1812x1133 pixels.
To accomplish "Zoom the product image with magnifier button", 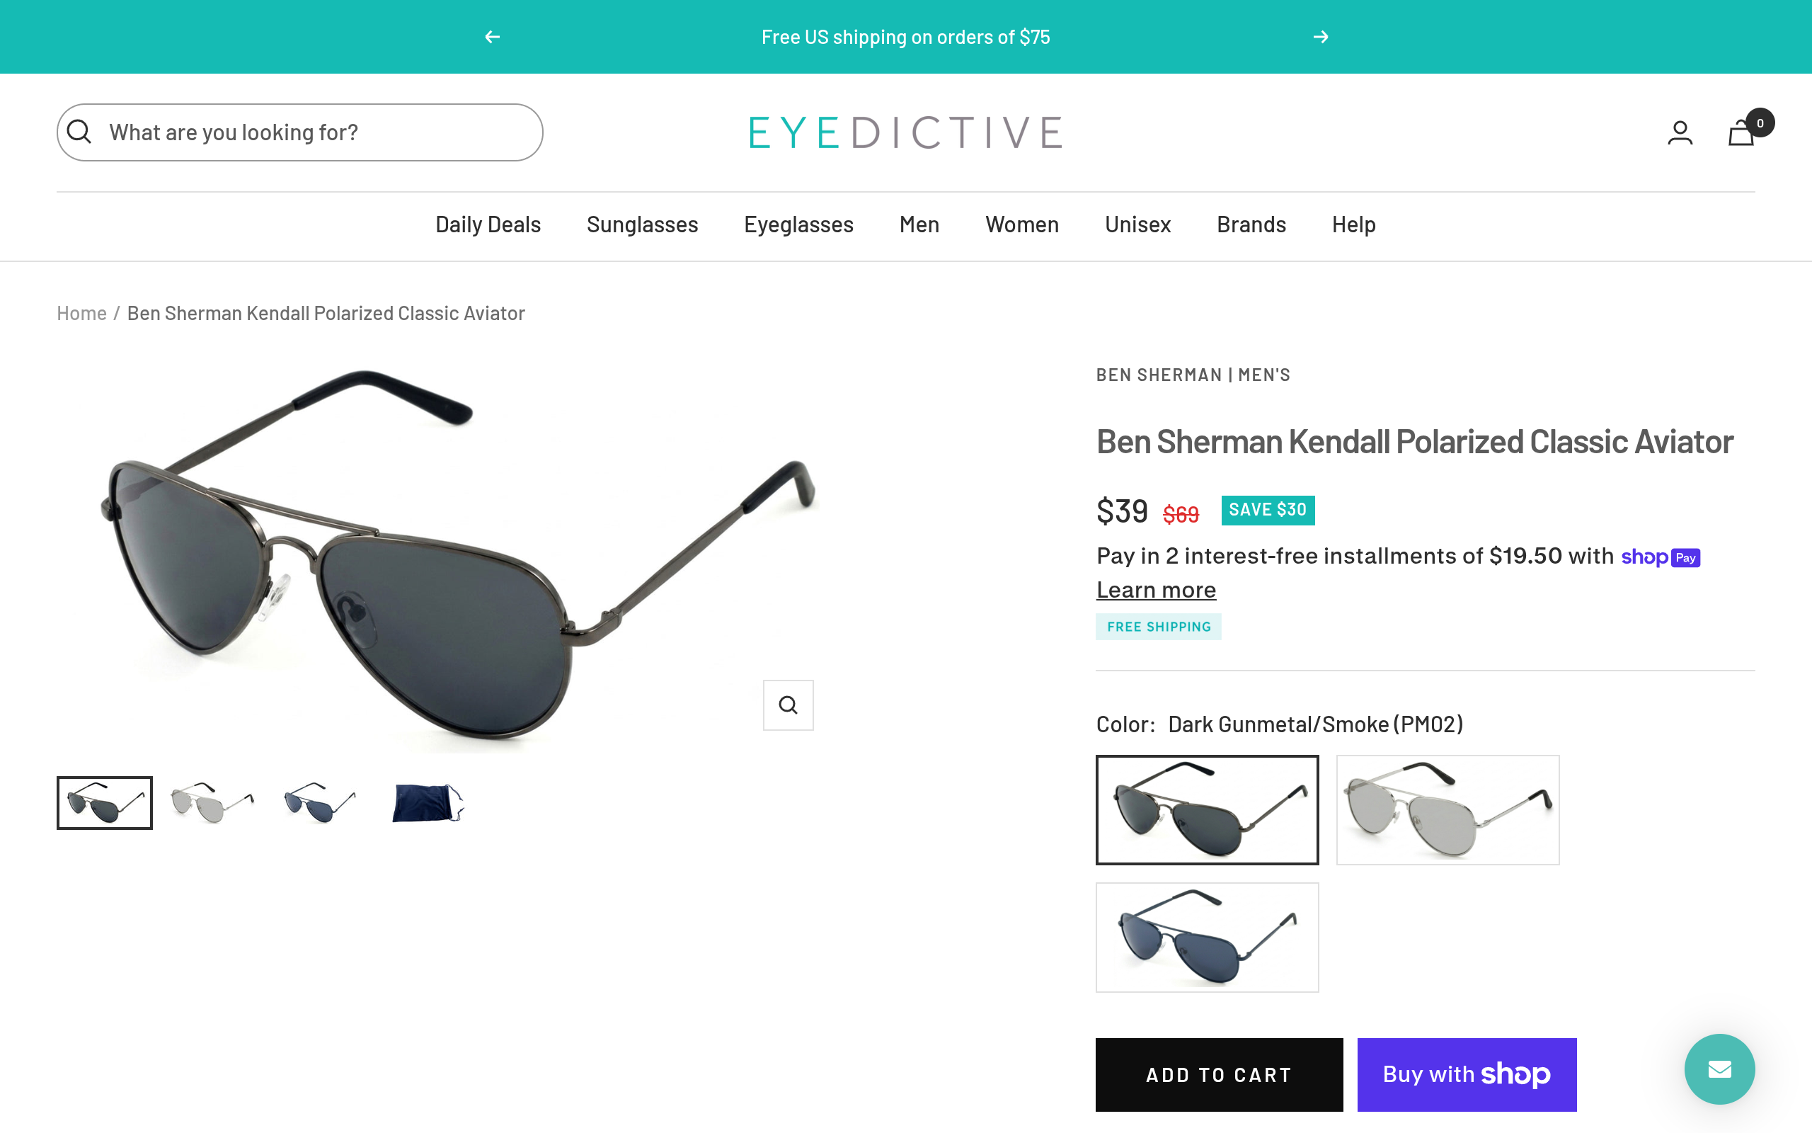I will [788, 705].
